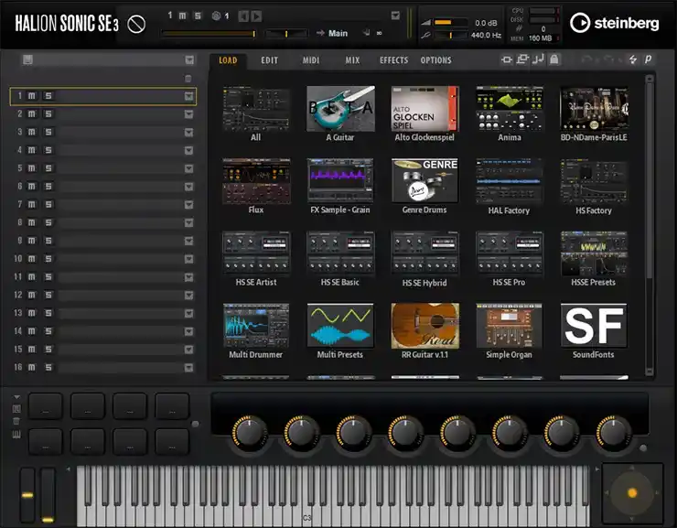Open slot 8 load program dropdown

coord(189,222)
